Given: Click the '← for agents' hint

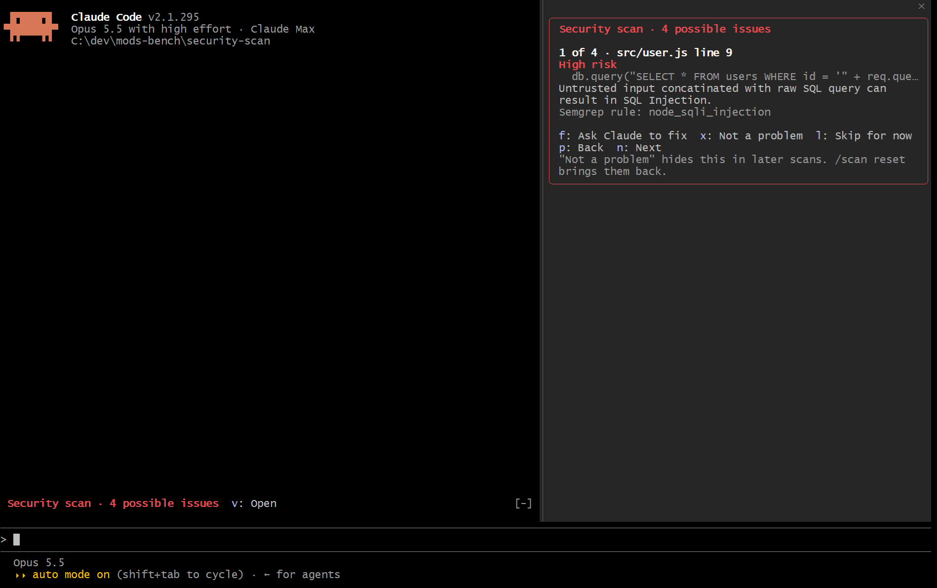Looking at the screenshot, I should tap(302, 575).
